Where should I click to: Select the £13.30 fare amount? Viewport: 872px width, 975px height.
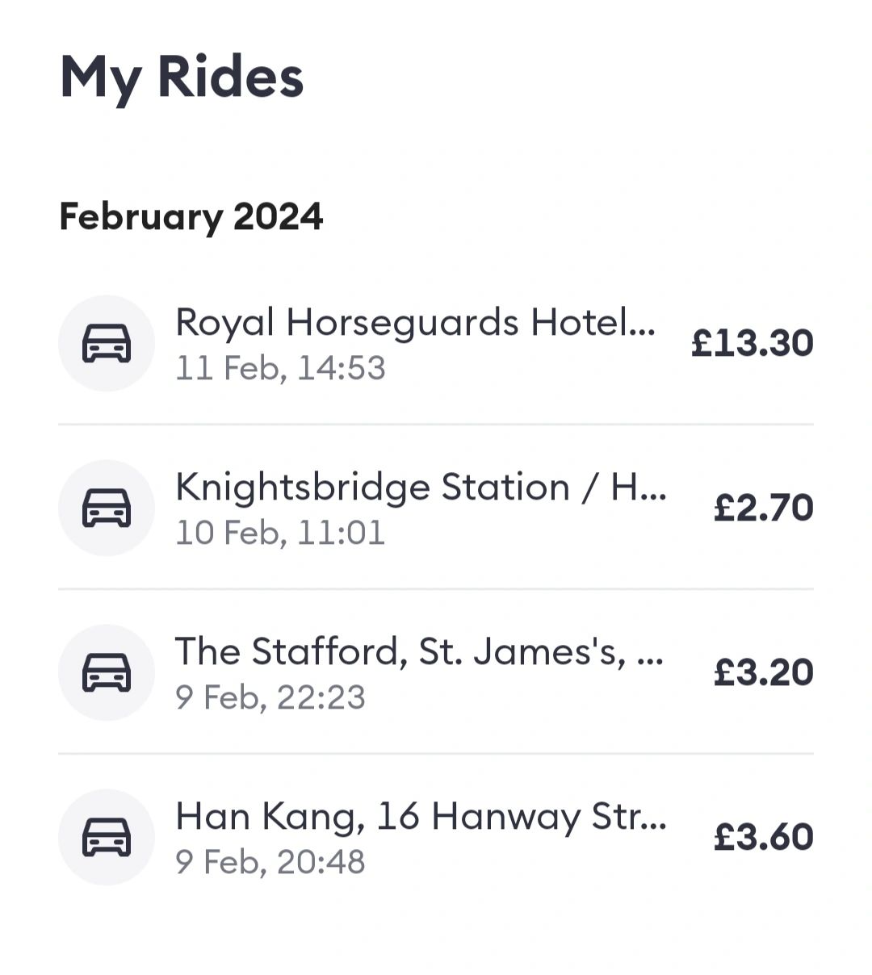[x=752, y=343]
